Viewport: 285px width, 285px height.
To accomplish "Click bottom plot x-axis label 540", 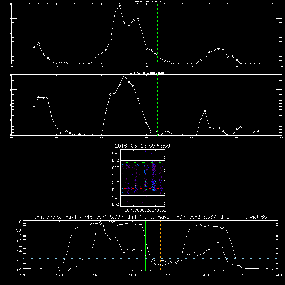I will click(96, 275).
